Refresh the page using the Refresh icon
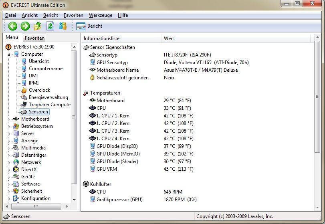Screen dimensions: 325x224 50,26
